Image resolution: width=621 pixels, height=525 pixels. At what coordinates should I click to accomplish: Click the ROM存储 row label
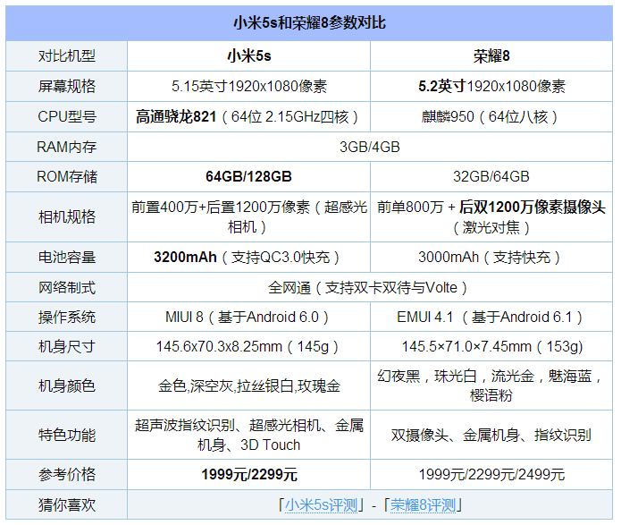point(67,176)
